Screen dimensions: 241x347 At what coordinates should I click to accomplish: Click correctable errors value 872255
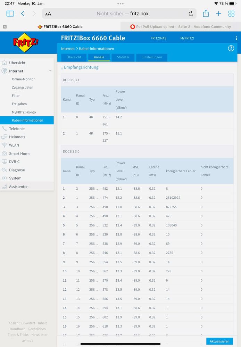(x=171, y=207)
